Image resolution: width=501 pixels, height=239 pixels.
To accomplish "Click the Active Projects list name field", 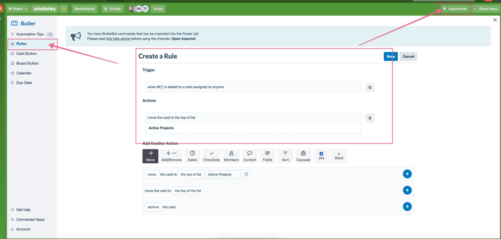I will coord(223,174).
